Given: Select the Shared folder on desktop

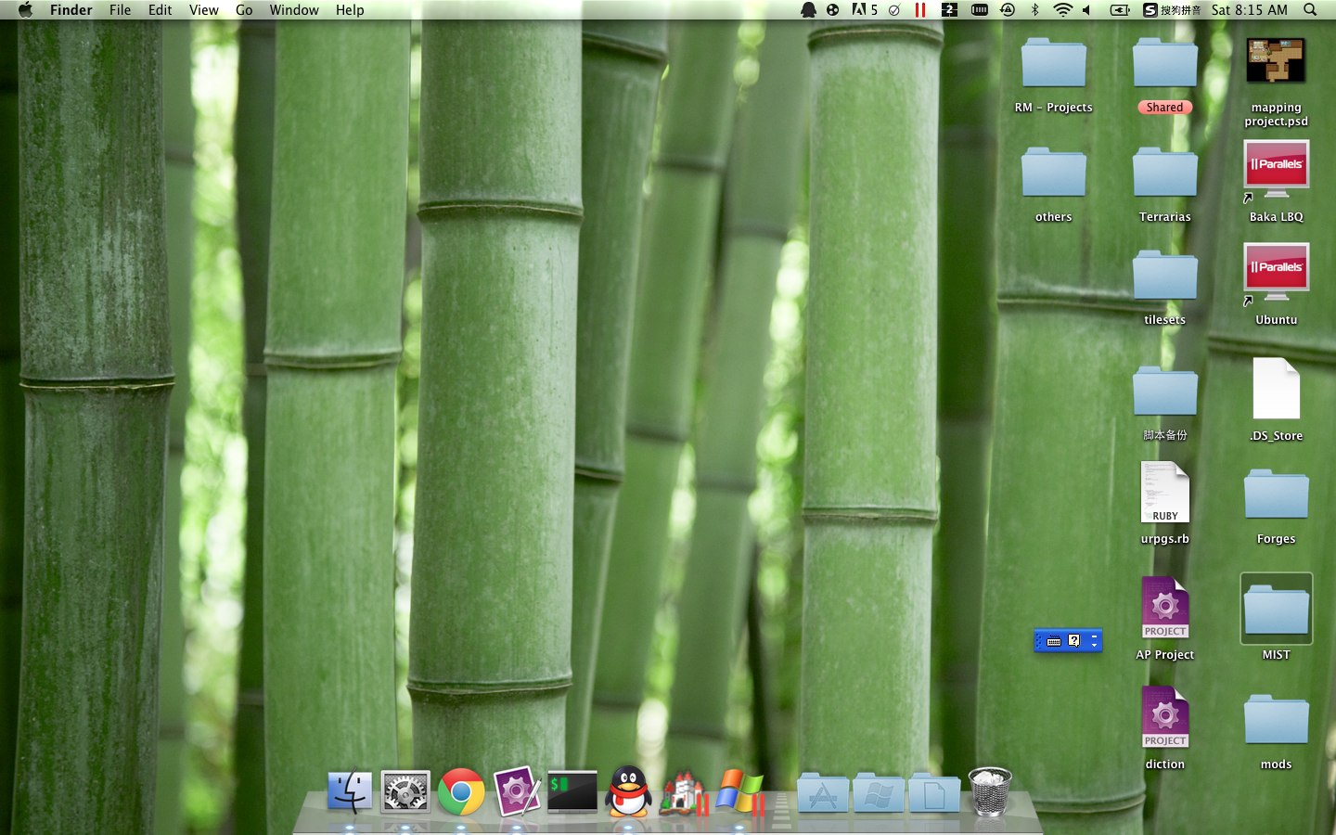Looking at the screenshot, I should [x=1165, y=63].
